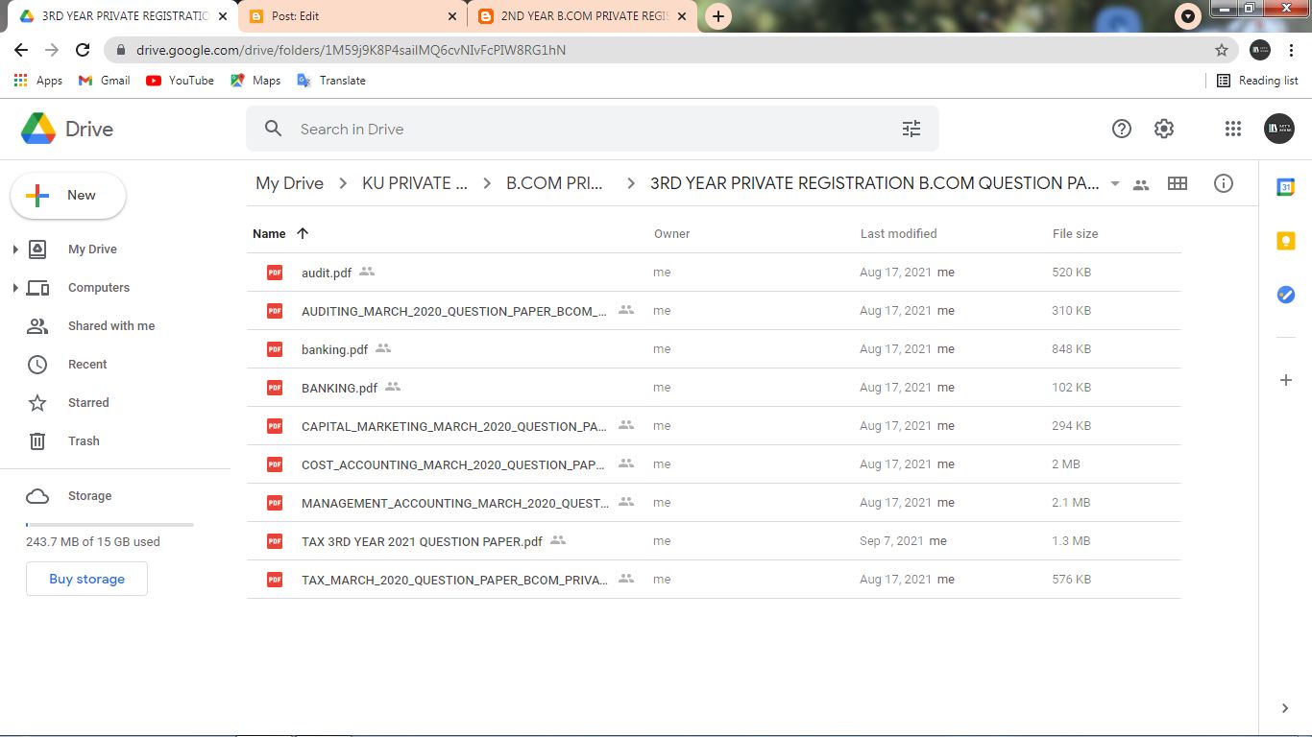Switch to grid layout view

coord(1178,183)
